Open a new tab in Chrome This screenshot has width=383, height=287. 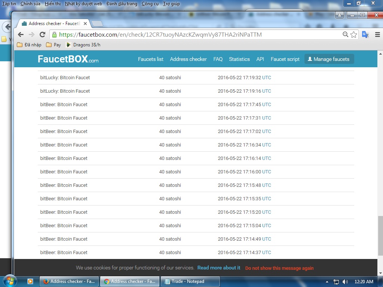pyautogui.click(x=97, y=24)
